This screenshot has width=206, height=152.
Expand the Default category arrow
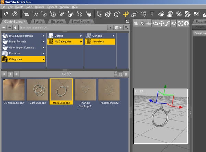81,36
